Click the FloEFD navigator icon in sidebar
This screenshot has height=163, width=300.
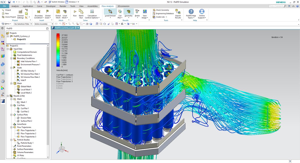click(x=2, y=101)
